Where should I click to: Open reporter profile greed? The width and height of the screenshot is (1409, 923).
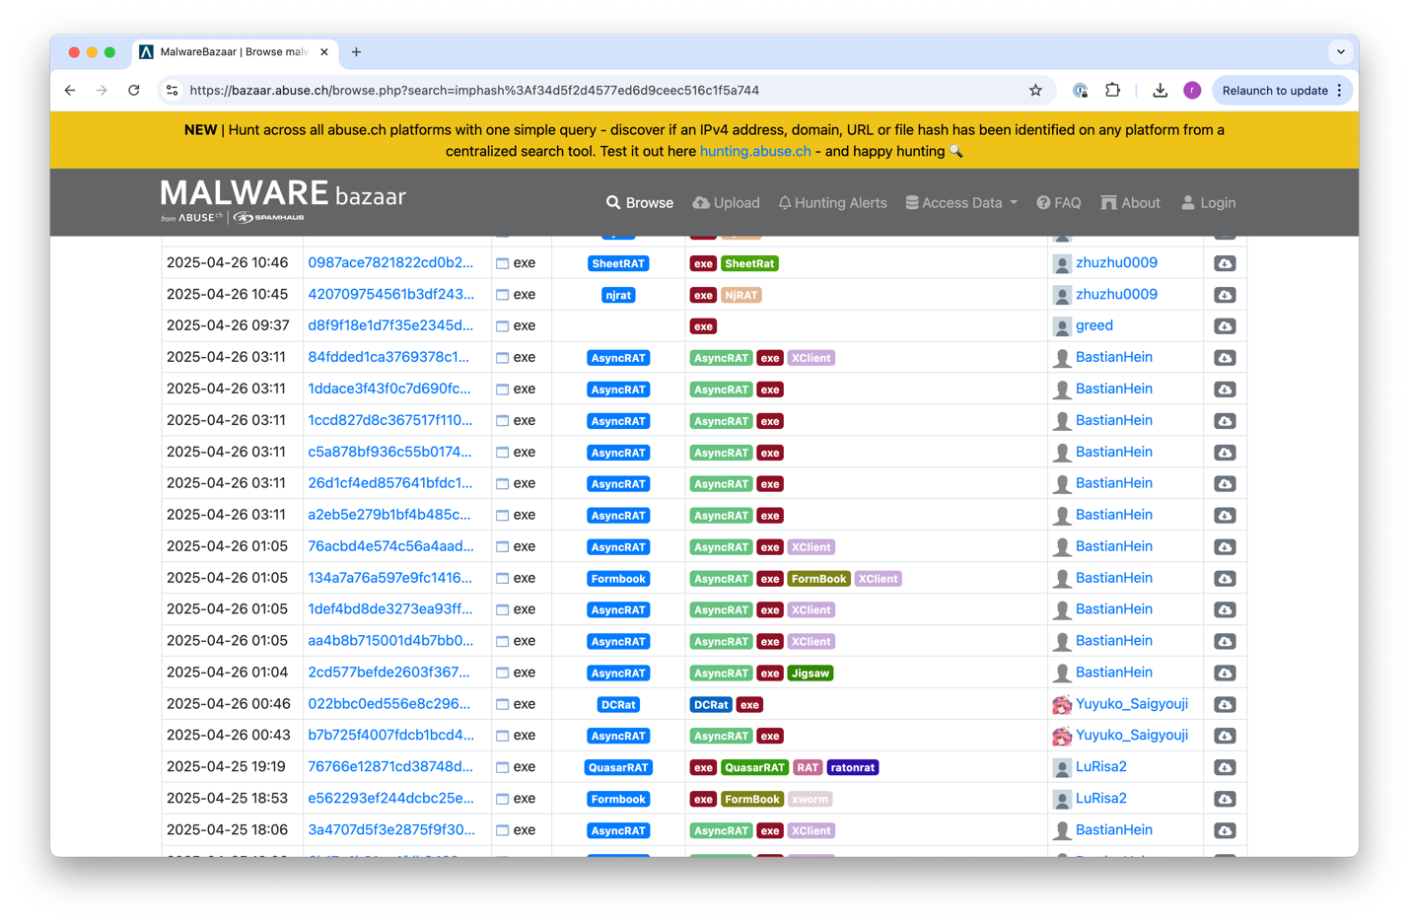pos(1094,326)
